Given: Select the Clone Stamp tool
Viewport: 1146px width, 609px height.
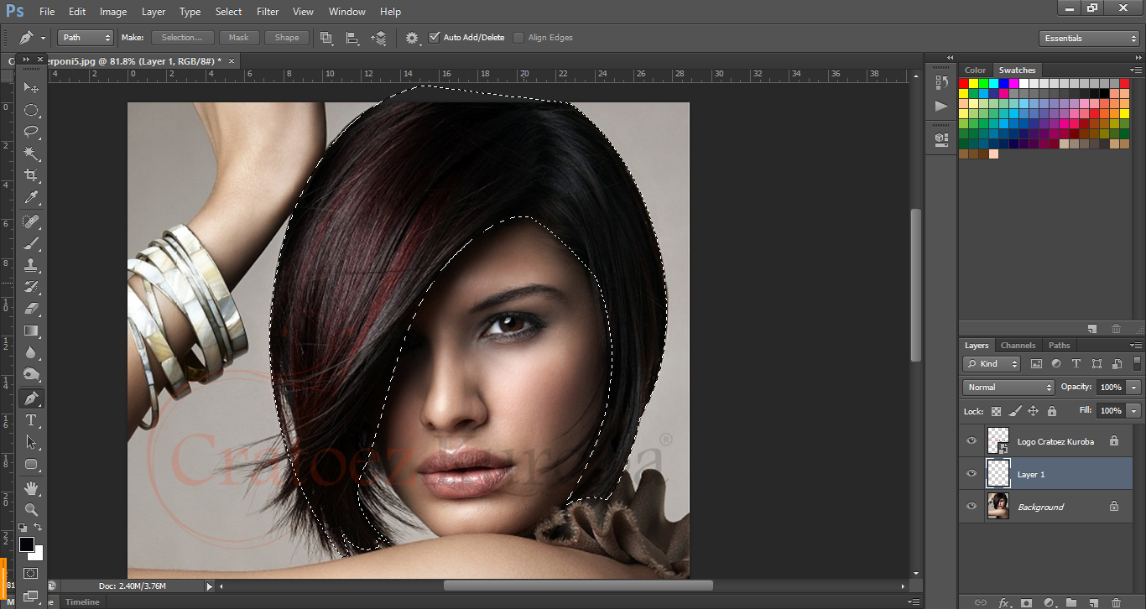Looking at the screenshot, I should tap(32, 265).
